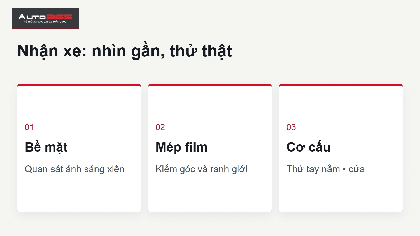This screenshot has height=236, width=420.
Task: Click the word 'Nhận' in the title
Action: (x=38, y=51)
